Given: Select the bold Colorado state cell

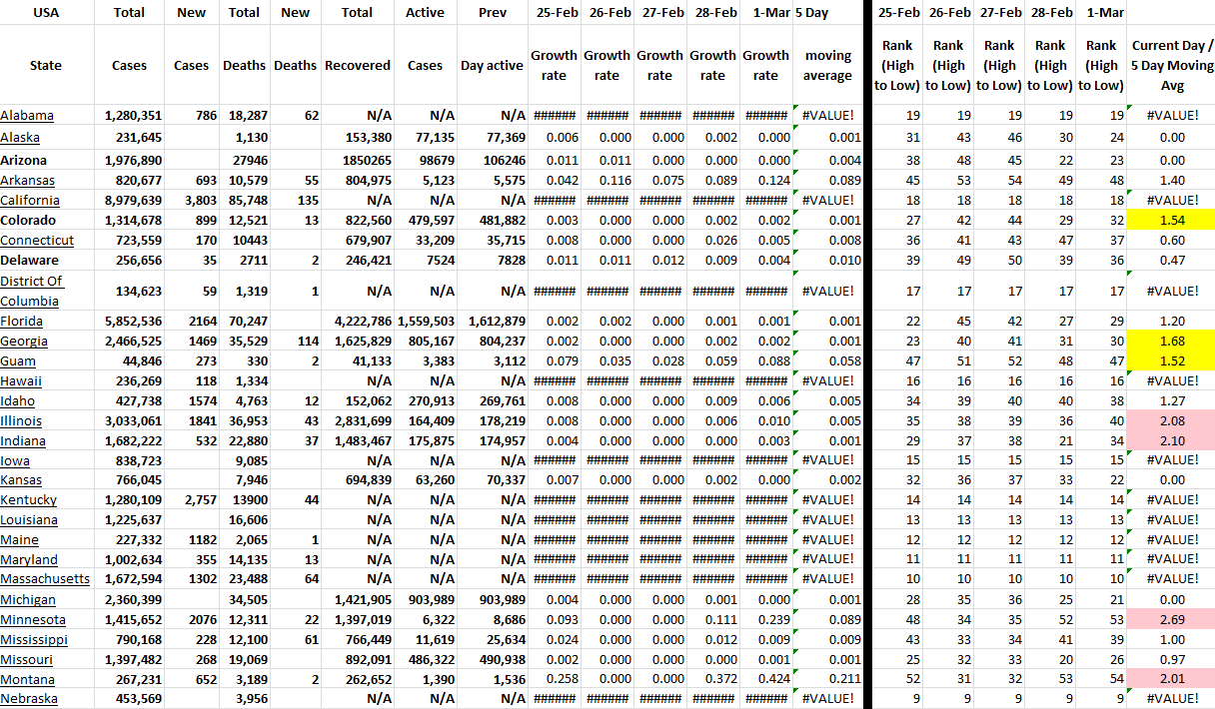Looking at the screenshot, I should [28, 221].
